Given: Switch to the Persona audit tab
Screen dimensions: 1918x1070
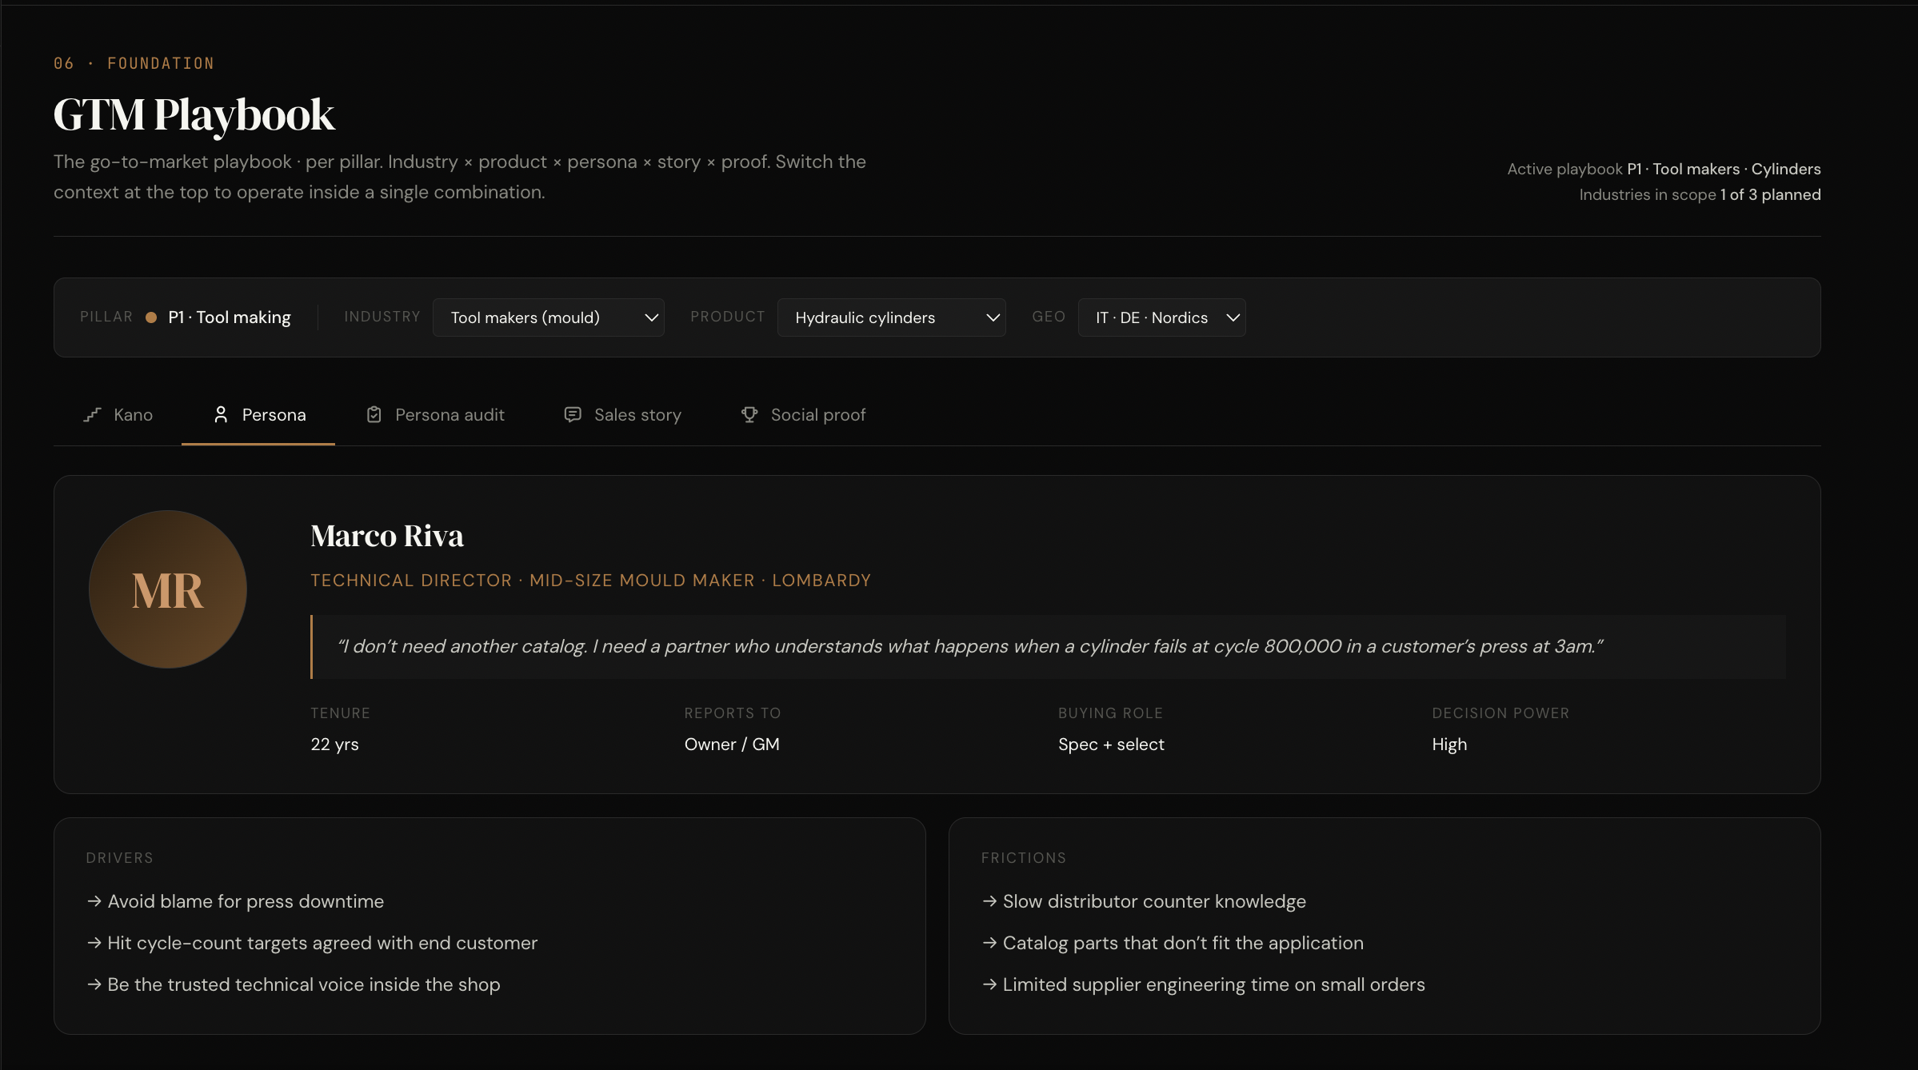Looking at the screenshot, I should [435, 414].
